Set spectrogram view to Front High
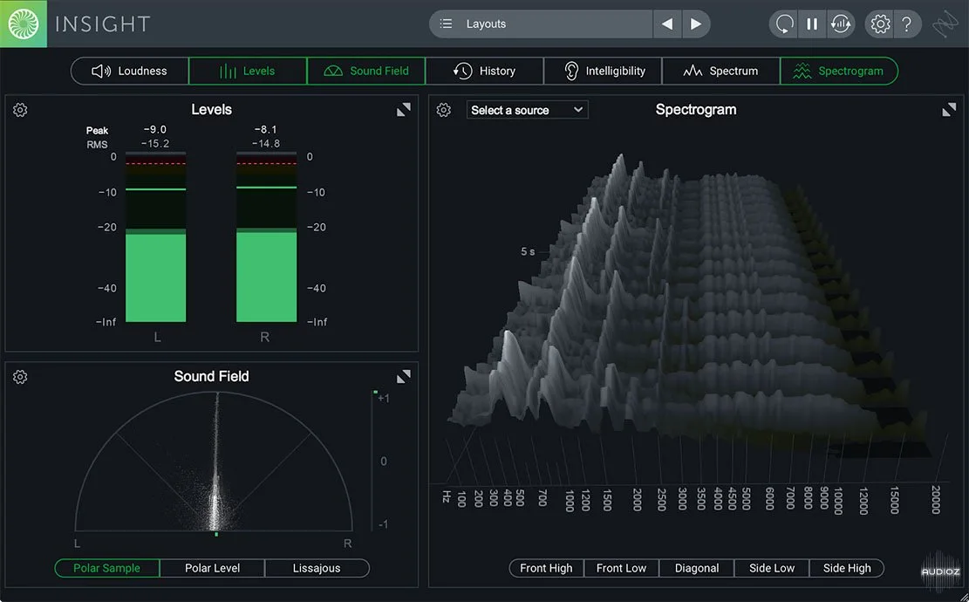The height and width of the screenshot is (602, 969). tap(546, 568)
